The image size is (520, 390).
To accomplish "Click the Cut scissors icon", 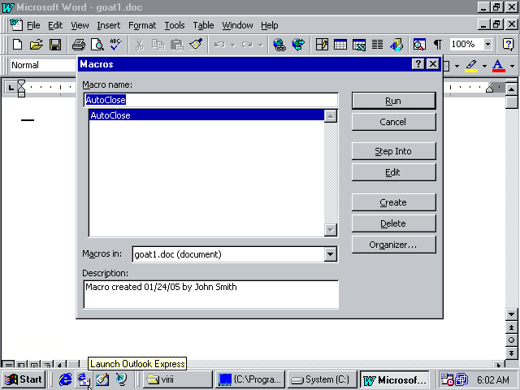I will point(140,44).
